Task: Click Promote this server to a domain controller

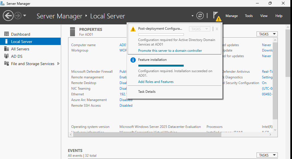Action: (x=170, y=51)
